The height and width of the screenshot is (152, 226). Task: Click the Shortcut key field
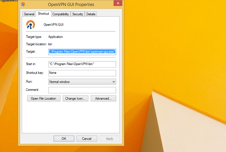point(82,73)
